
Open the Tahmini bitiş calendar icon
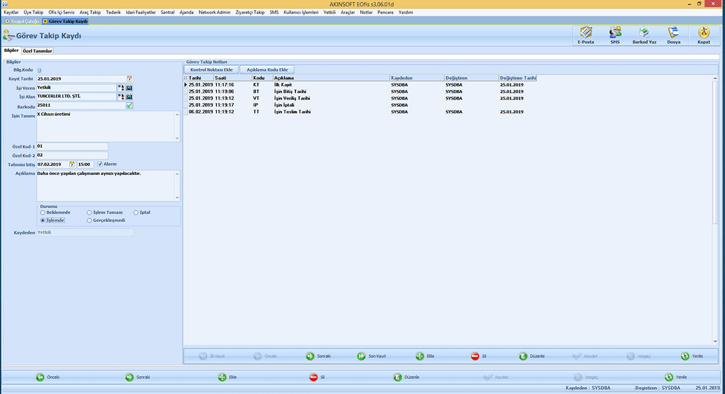point(72,164)
